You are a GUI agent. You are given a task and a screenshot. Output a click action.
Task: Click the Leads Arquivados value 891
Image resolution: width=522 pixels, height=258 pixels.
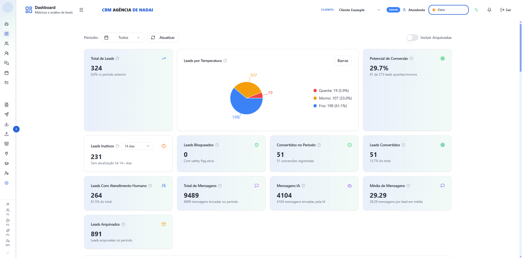pos(96,234)
